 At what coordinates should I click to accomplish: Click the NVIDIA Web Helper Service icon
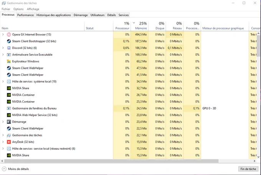point(9,115)
